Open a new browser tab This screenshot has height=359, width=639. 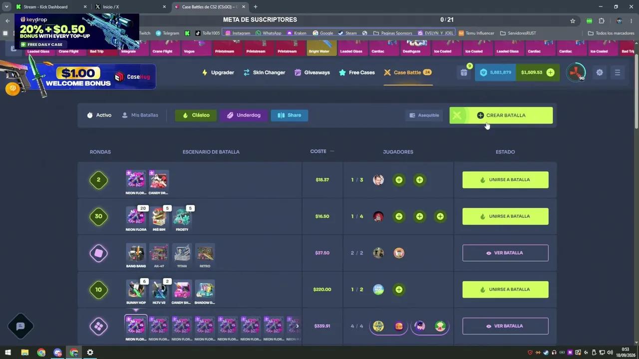(256, 7)
